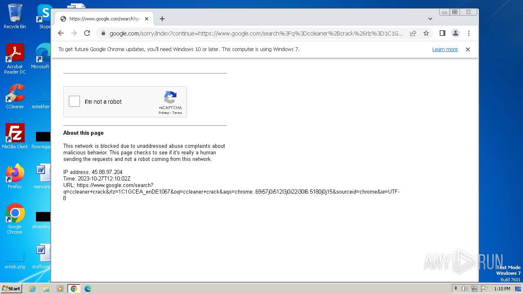Launch CCleaner desktop shortcut

[15, 96]
